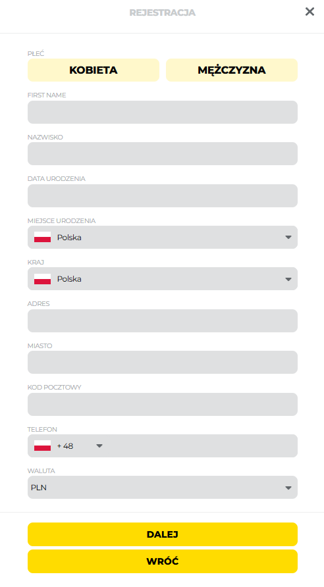This screenshot has width=324, height=587.
Task: Click the Polish flag in Kraj field
Action: [42, 279]
